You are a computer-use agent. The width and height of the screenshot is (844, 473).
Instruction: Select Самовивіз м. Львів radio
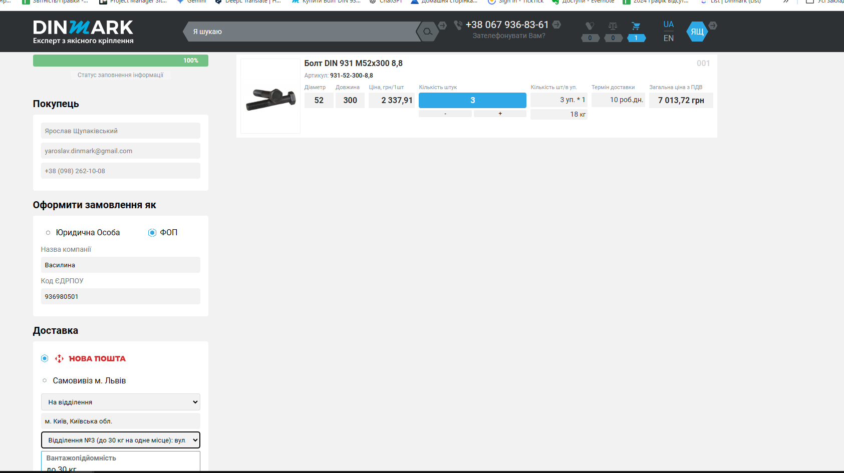pos(45,380)
